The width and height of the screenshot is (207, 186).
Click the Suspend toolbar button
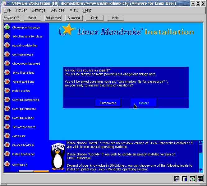(74, 18)
